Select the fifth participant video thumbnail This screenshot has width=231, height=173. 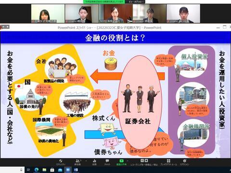[x=183, y=14]
